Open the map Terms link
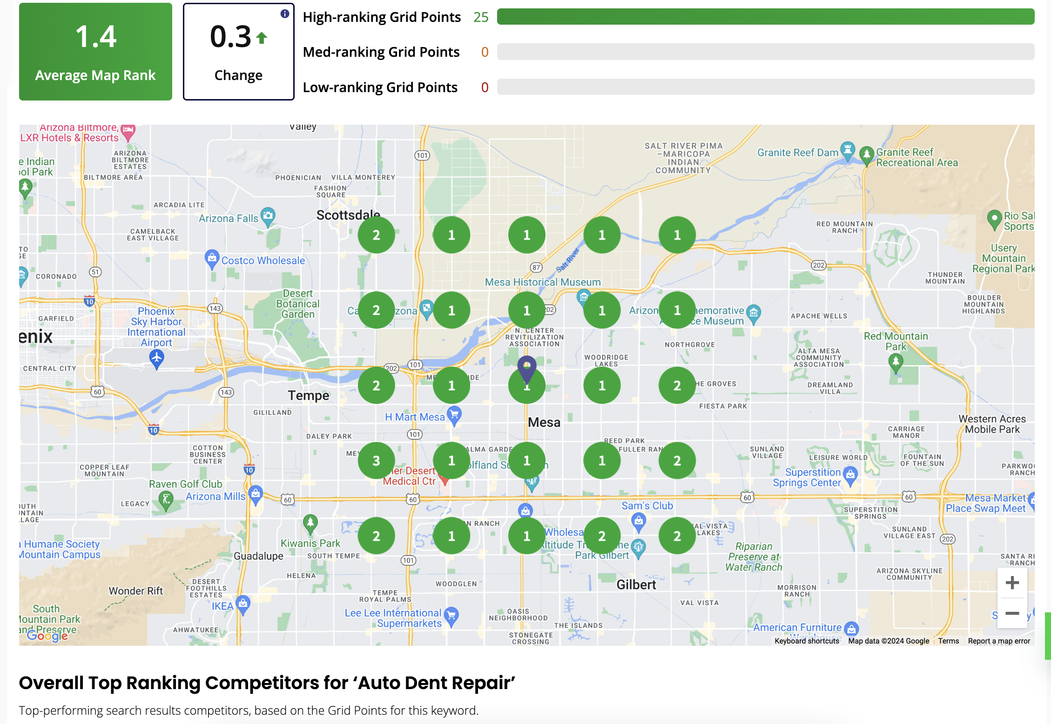This screenshot has height=724, width=1051. click(x=948, y=641)
